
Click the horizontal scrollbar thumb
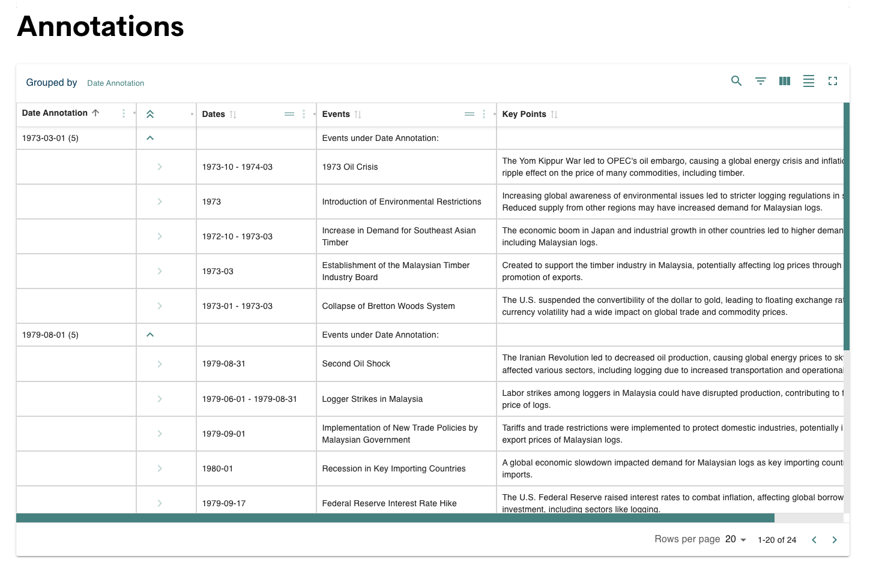pyautogui.click(x=395, y=518)
